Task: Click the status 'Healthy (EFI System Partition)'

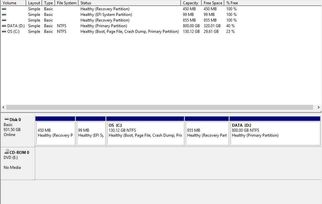Action: pyautogui.click(x=106, y=14)
